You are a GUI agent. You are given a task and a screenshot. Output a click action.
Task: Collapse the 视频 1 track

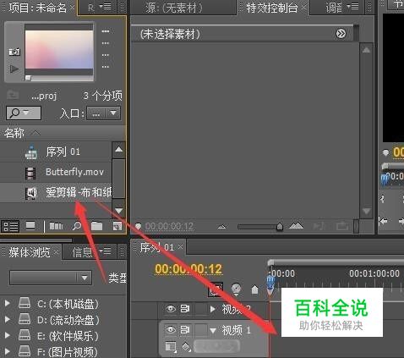[213, 330]
